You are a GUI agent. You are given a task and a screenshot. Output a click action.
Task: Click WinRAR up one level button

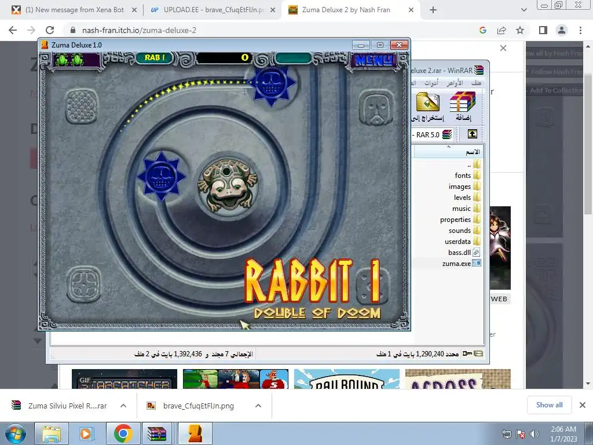coord(473,134)
